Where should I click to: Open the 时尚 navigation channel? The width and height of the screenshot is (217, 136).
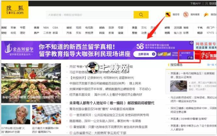pos(102,28)
